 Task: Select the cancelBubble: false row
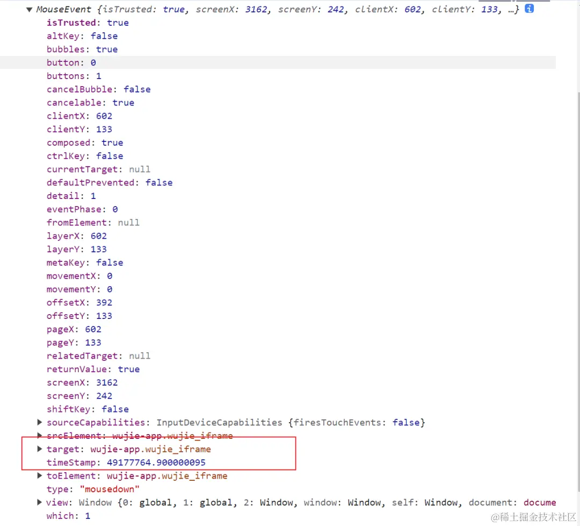(x=99, y=89)
